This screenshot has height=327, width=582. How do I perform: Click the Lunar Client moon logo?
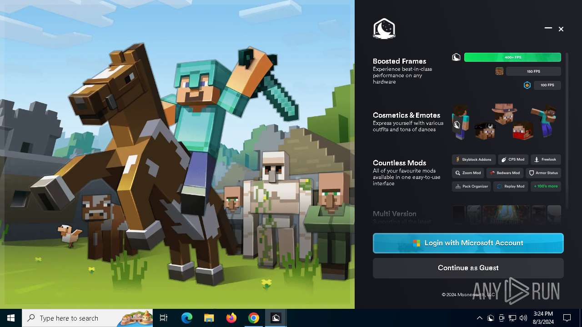384,29
